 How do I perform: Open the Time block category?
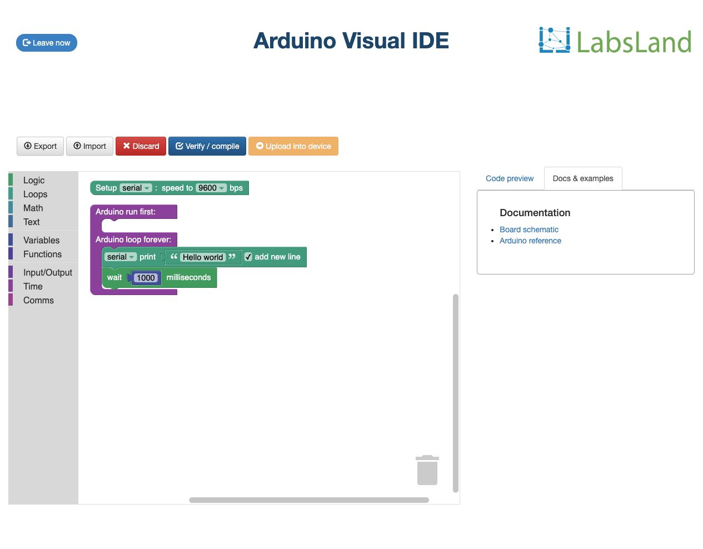coord(43,286)
